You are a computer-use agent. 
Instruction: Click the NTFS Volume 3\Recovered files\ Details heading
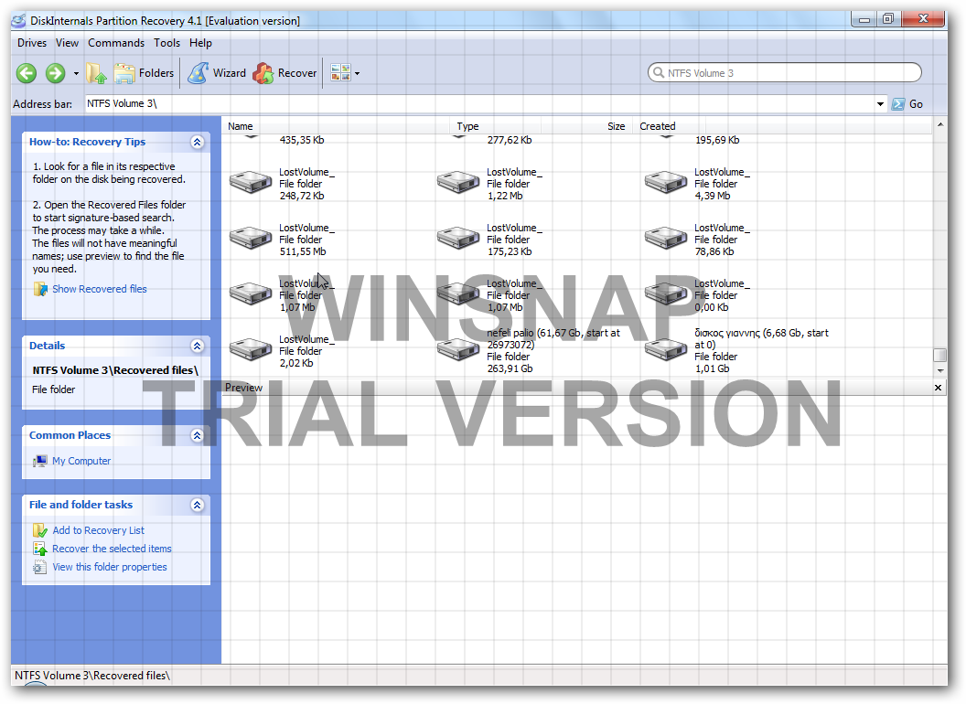point(115,371)
